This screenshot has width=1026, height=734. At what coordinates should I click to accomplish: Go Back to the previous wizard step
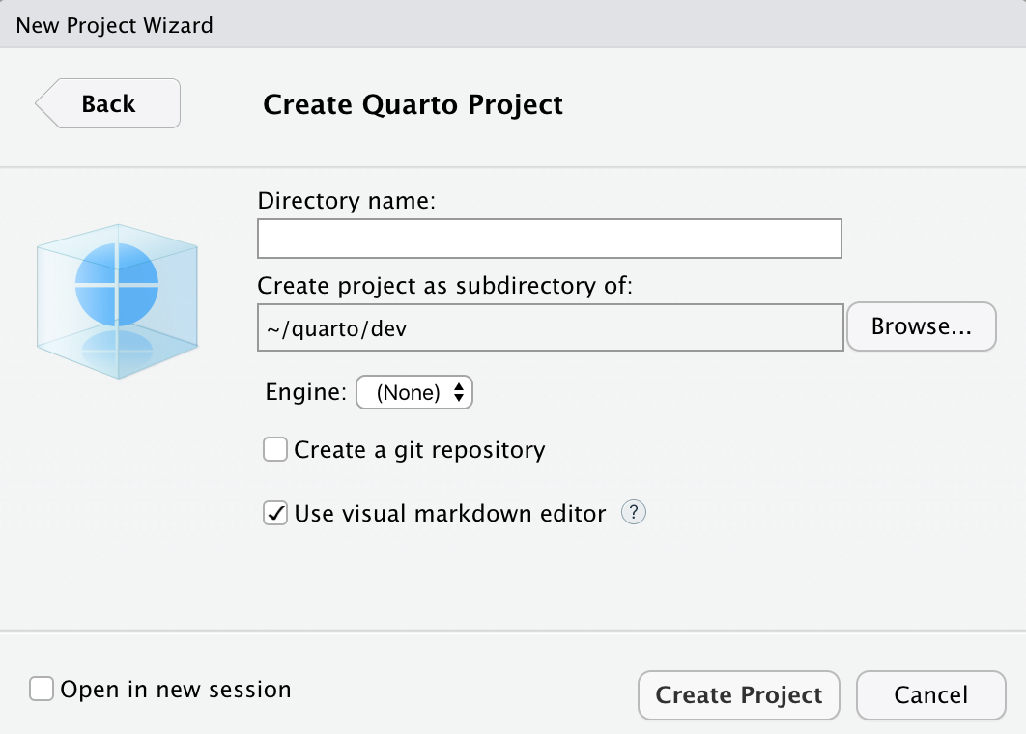coord(107,103)
